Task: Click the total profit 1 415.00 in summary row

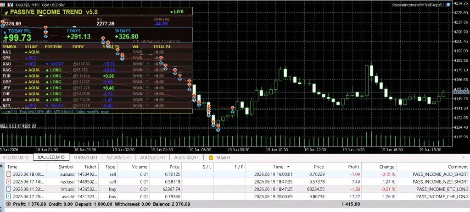Action: pos(350,204)
